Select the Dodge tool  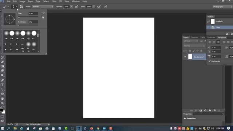coord(3,75)
